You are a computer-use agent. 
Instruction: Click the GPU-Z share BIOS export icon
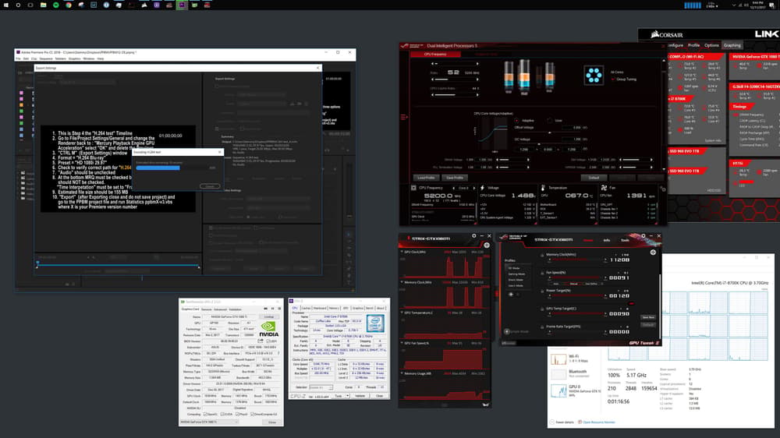[x=261, y=341]
